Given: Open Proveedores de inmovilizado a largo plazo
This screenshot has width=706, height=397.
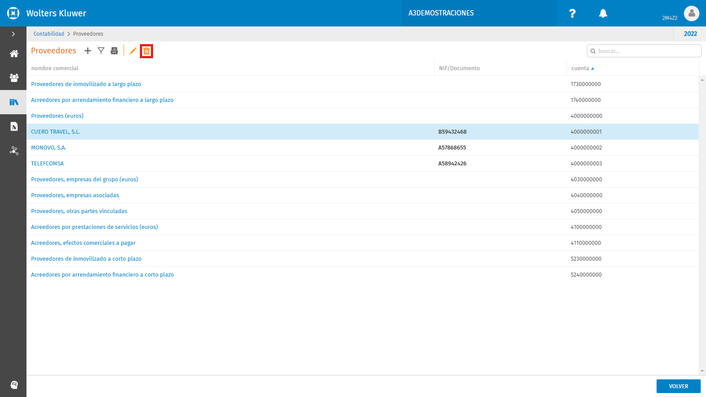Looking at the screenshot, I should click(86, 84).
